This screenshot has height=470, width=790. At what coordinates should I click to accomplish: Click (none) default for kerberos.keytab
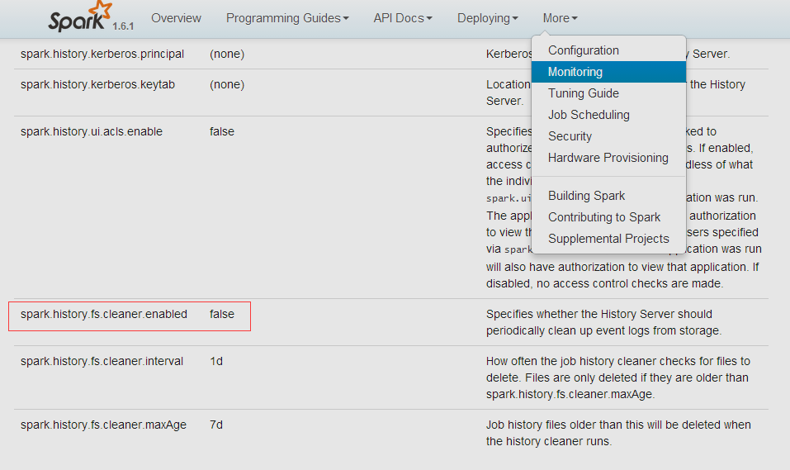[x=227, y=84]
